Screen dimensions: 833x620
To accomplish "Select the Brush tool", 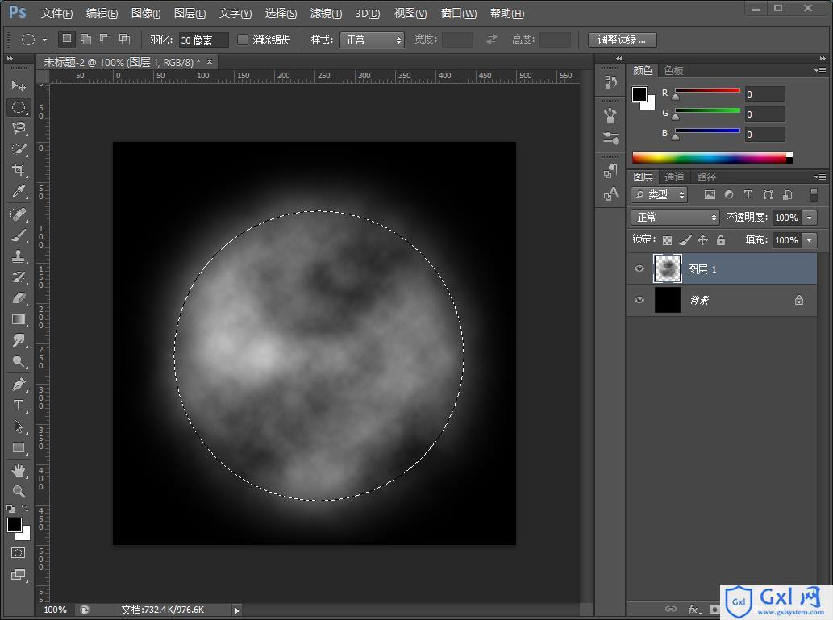I will click(x=19, y=236).
